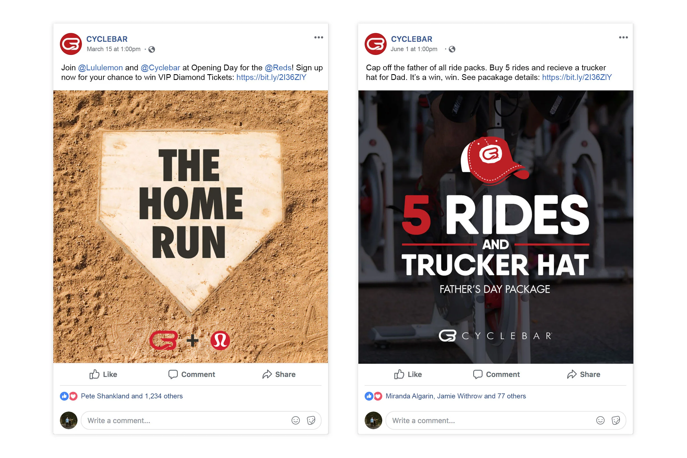Like the Home Run post
Viewport: 687px width, 458px height.
point(103,374)
